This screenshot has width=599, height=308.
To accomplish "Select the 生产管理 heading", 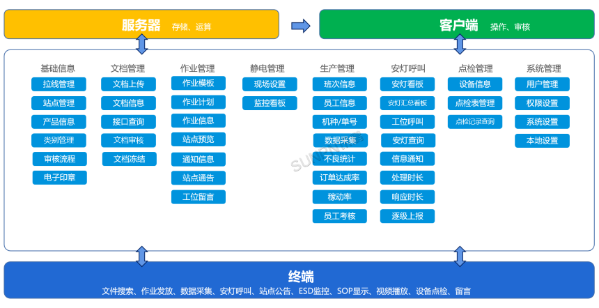I will [x=337, y=68].
